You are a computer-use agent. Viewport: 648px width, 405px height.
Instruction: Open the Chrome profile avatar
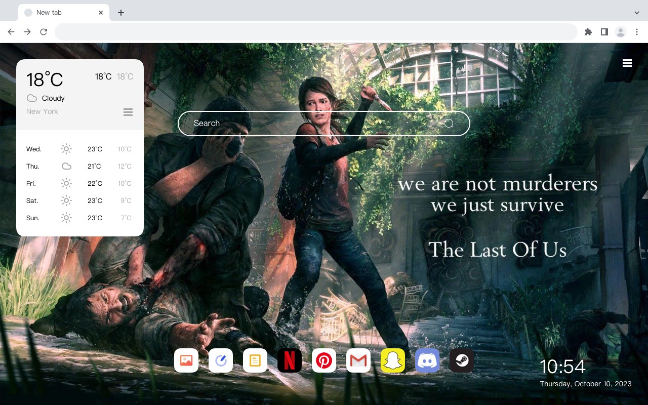[x=621, y=32]
